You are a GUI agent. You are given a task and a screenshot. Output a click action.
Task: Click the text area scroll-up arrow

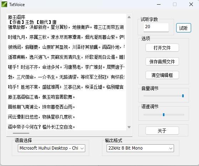click(x=129, y=17)
